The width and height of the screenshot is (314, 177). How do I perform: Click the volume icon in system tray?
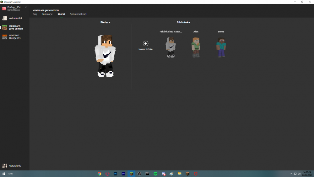point(299,174)
